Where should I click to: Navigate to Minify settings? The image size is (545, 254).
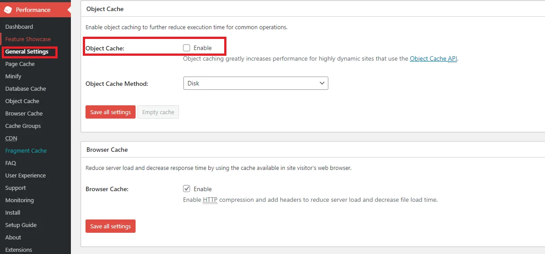point(13,76)
